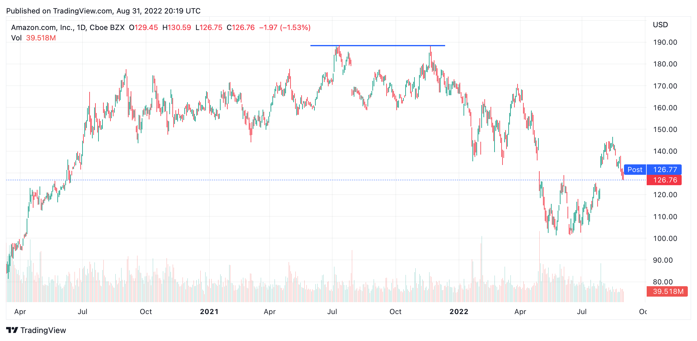Click the 1D interval text in legend
This screenshot has height=341, width=697.
[x=81, y=28]
